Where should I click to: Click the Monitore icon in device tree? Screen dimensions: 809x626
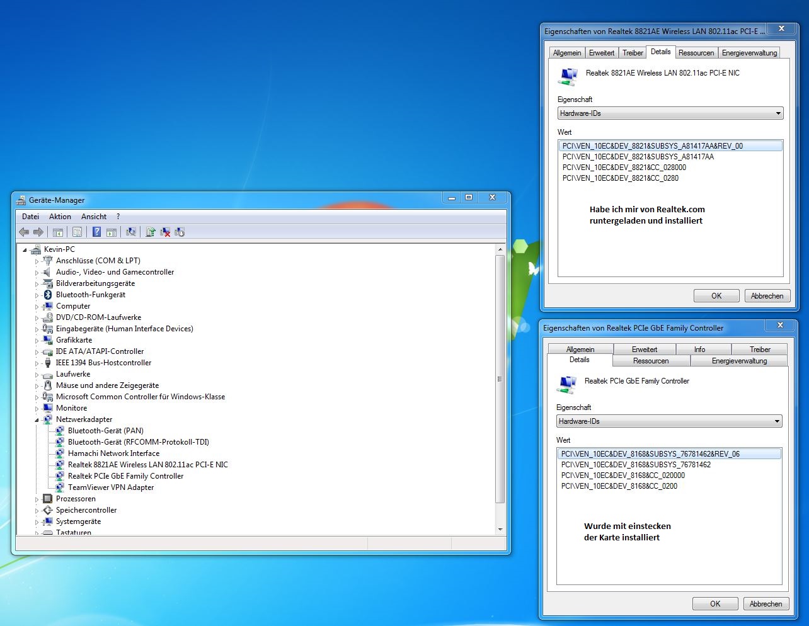[x=48, y=408]
